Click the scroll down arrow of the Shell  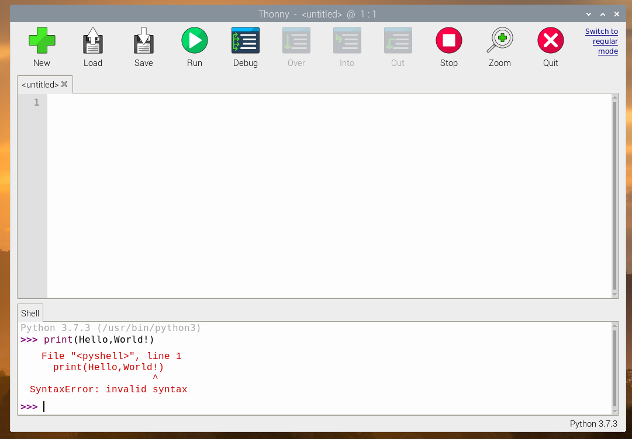[x=614, y=411]
